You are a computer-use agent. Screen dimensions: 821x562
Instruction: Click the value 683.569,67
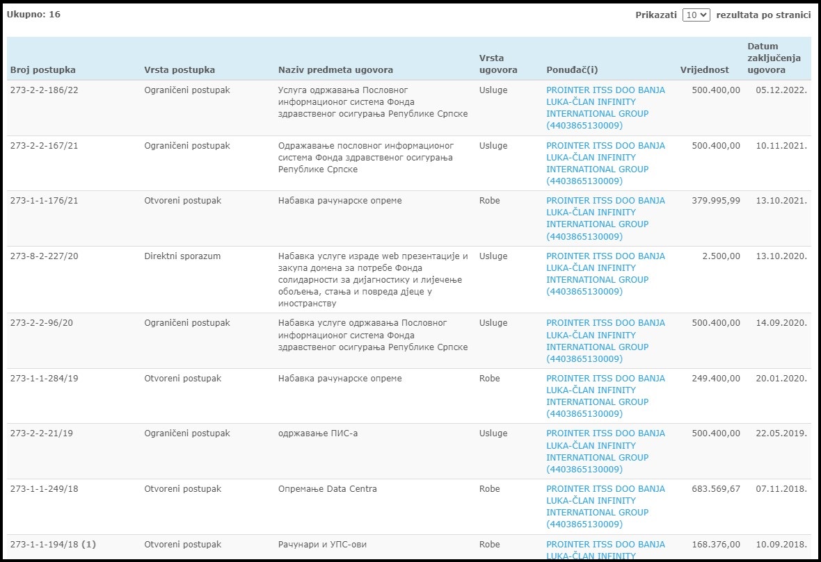[x=716, y=489]
